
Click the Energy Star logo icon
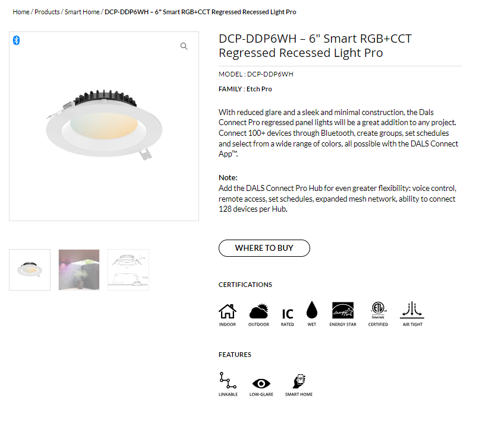click(x=343, y=311)
